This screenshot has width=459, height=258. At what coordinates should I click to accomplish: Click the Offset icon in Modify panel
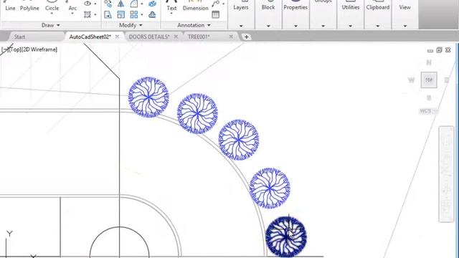152,14
